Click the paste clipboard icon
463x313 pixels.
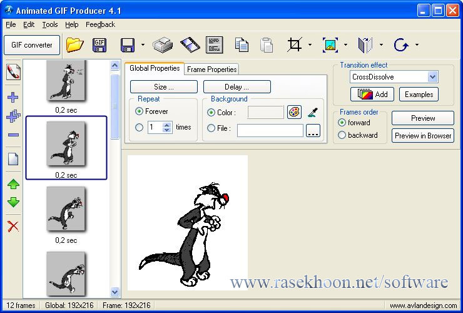click(267, 45)
